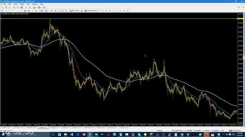Show the Terminal panel
This screenshot has width=245, height=137.
pyautogui.click(x=62, y=11)
